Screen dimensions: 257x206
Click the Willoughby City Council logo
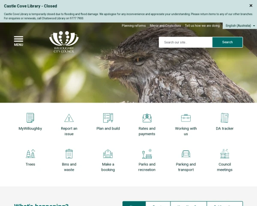[x=64, y=42]
